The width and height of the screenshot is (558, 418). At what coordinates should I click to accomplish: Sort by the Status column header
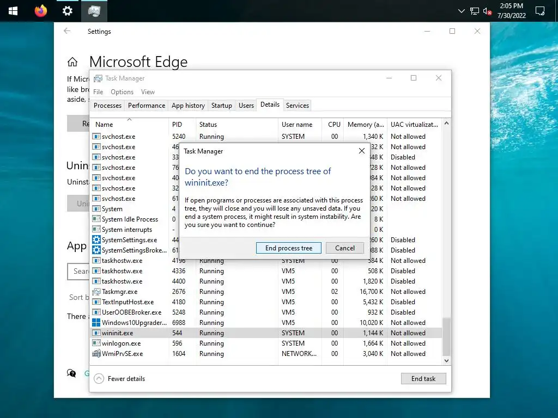(x=236, y=124)
